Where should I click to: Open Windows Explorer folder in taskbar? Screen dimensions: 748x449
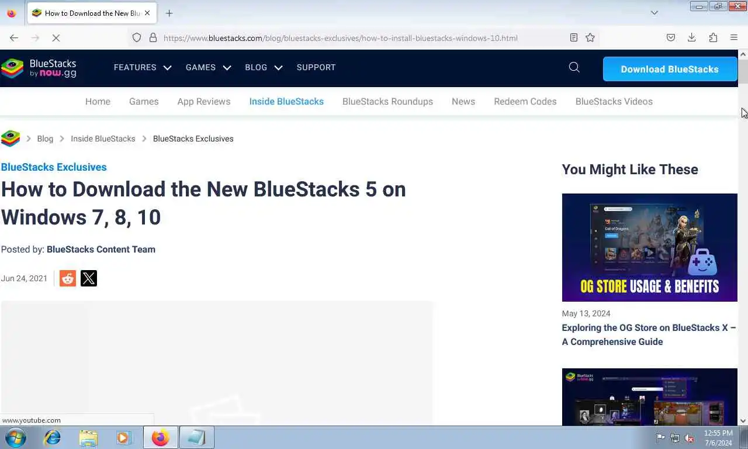(88, 437)
